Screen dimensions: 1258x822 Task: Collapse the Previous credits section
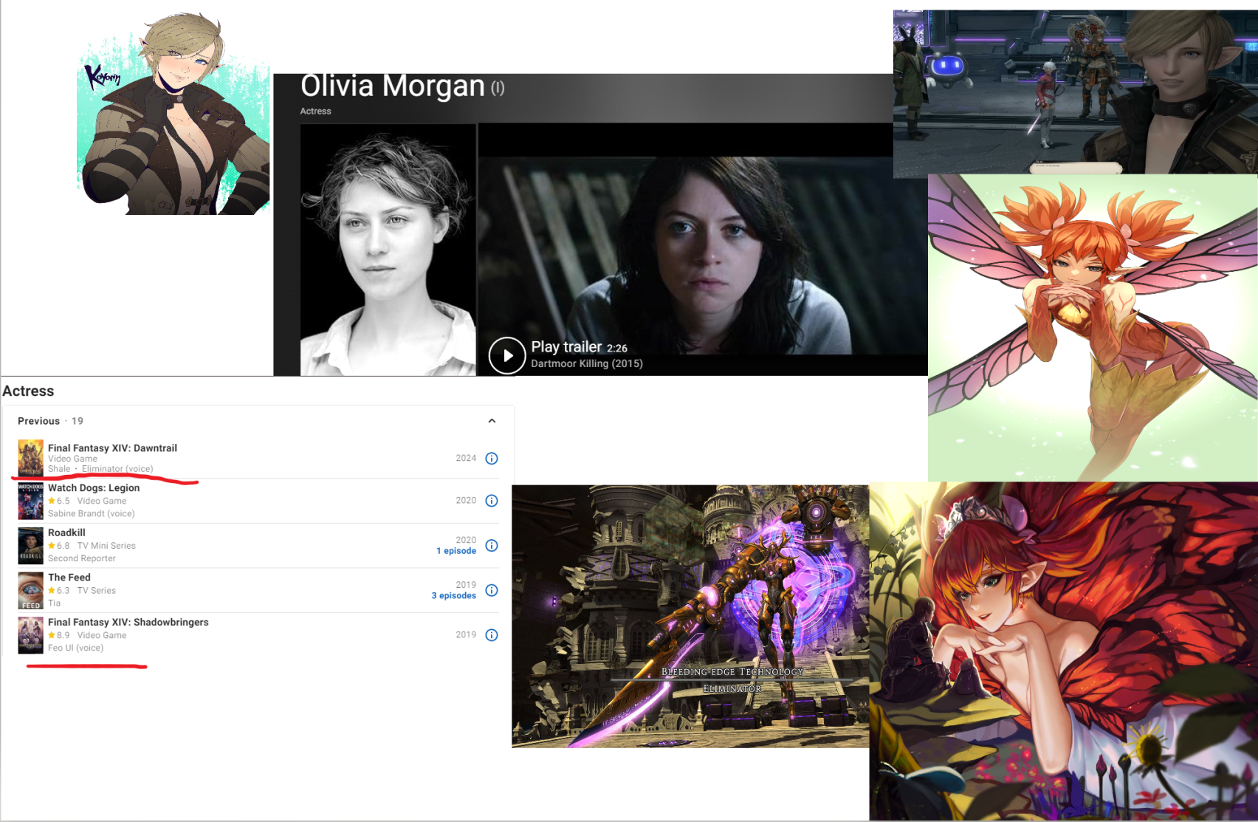[x=492, y=421]
